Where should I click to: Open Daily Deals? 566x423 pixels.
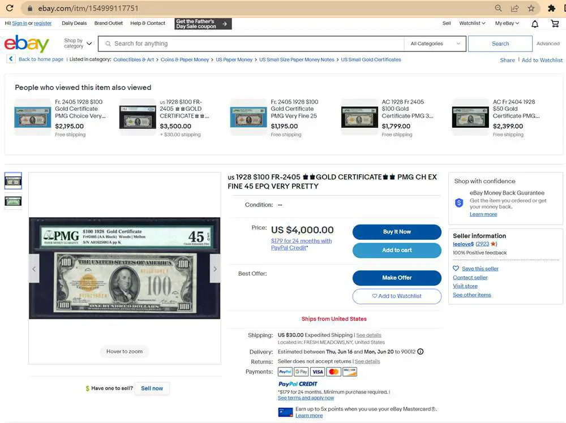(x=74, y=23)
